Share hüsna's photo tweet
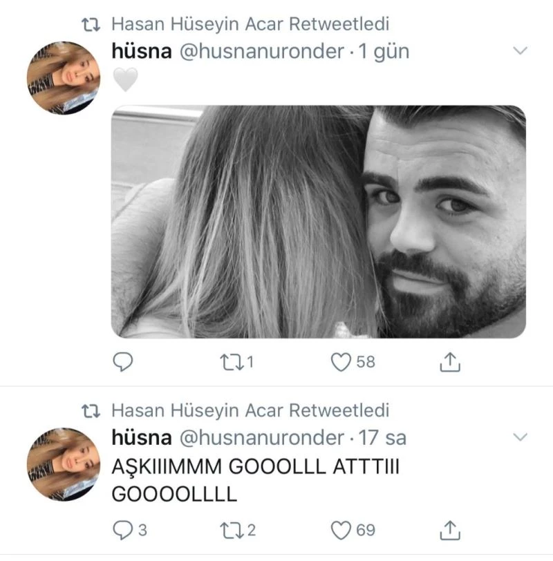 450,359
